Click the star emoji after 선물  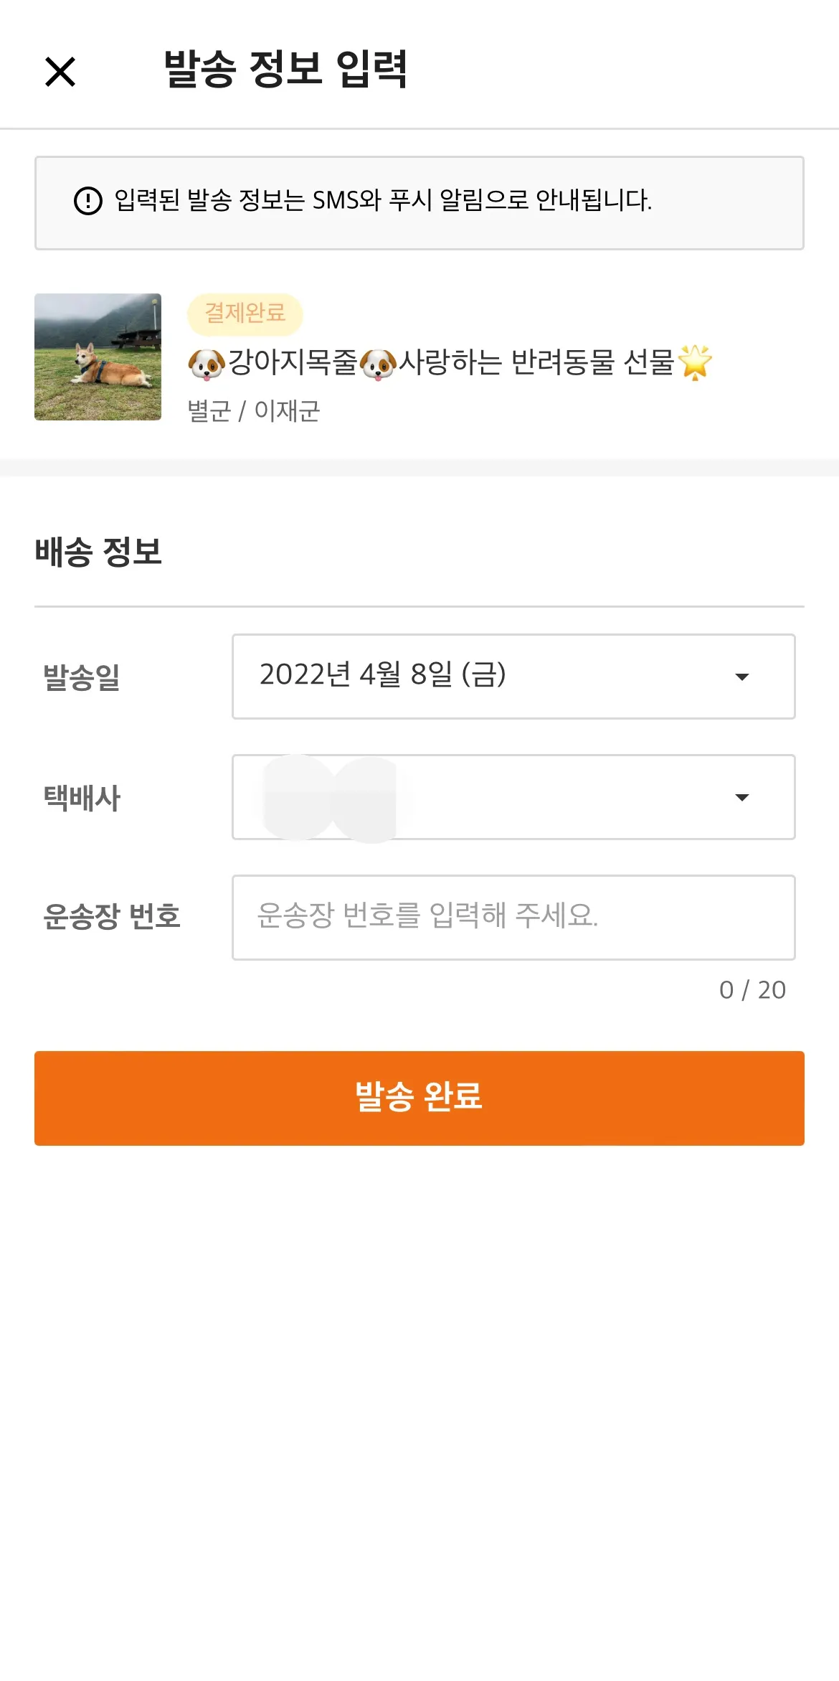tap(695, 362)
